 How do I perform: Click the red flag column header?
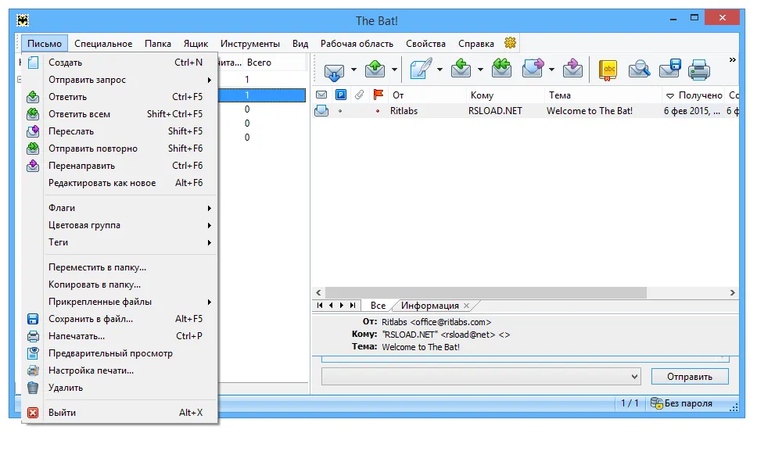pyautogui.click(x=378, y=95)
